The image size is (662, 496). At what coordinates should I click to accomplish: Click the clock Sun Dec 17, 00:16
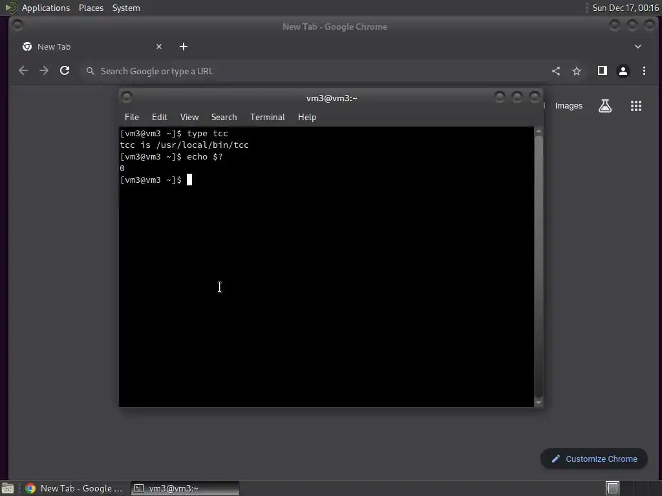click(x=625, y=8)
